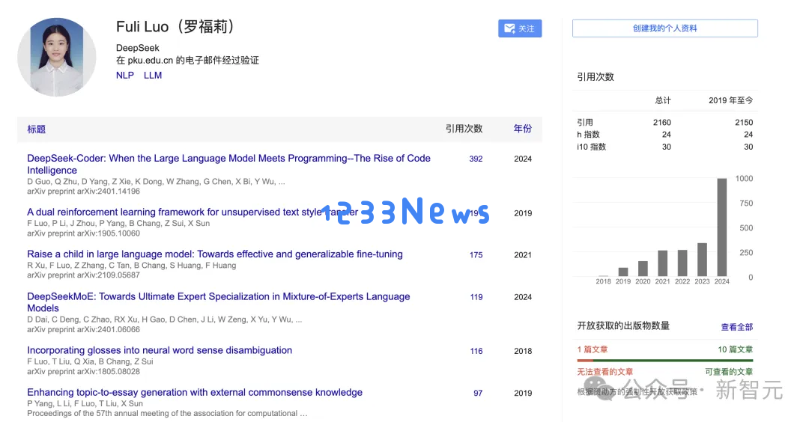Click the total citations value 2160
This screenshot has width=809, height=422.
(662, 122)
